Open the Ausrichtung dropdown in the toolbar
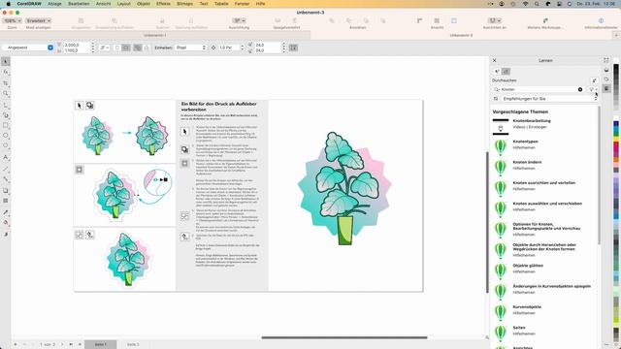This screenshot has height=349, width=621. point(239,20)
